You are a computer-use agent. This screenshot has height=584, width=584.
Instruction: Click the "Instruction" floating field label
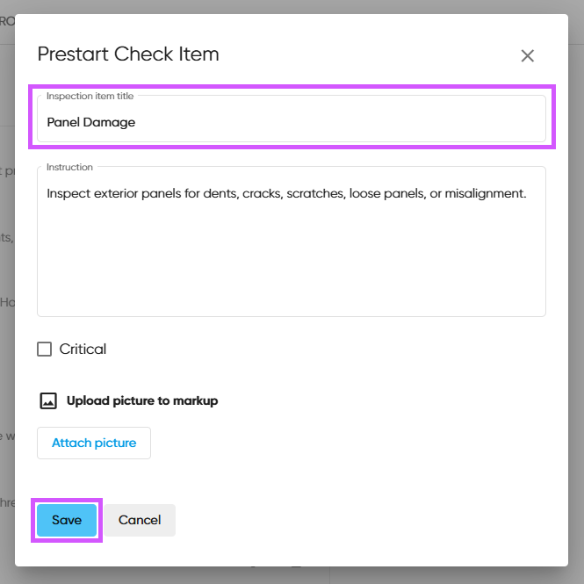(70, 167)
